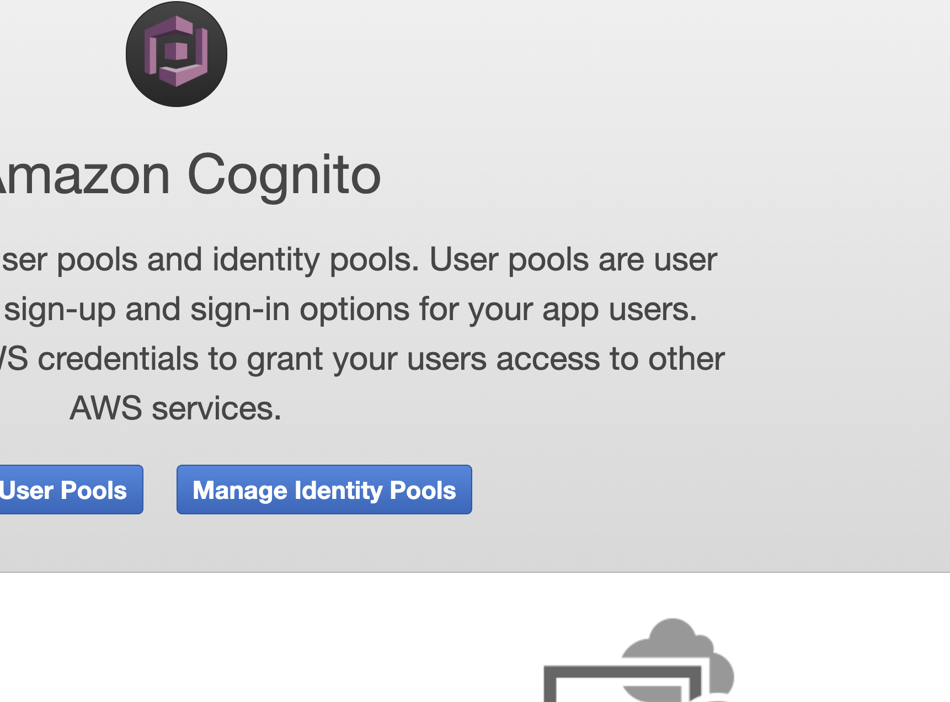The image size is (950, 702).
Task: Click 'access to other' in the description
Action: point(610,359)
